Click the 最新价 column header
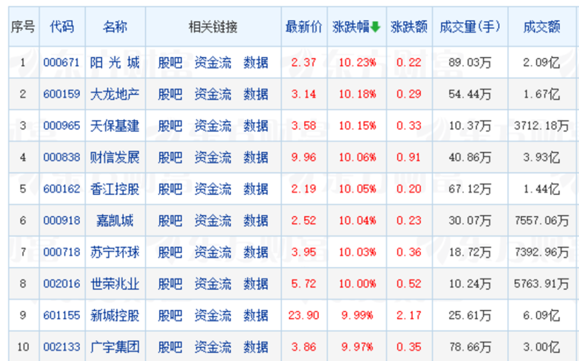The width and height of the screenshot is (579, 361). [304, 27]
